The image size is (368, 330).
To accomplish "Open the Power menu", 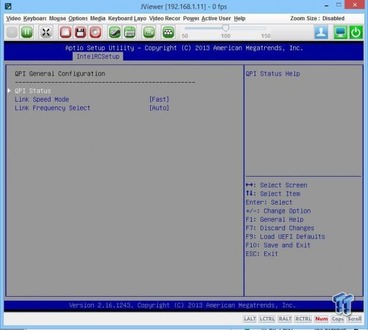I will coord(191,18).
